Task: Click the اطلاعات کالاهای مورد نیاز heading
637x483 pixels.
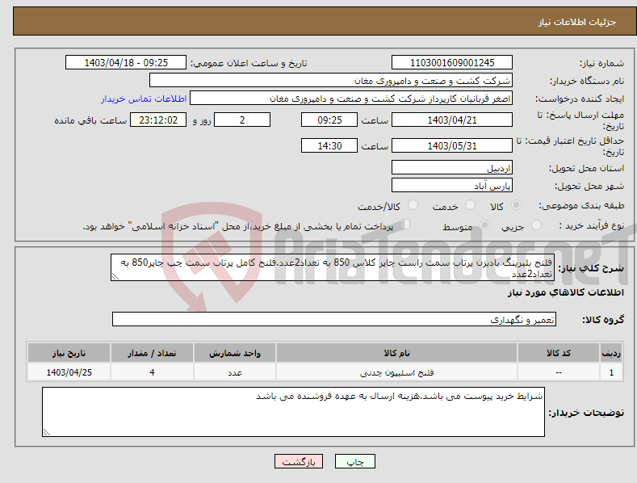Action: point(565,292)
